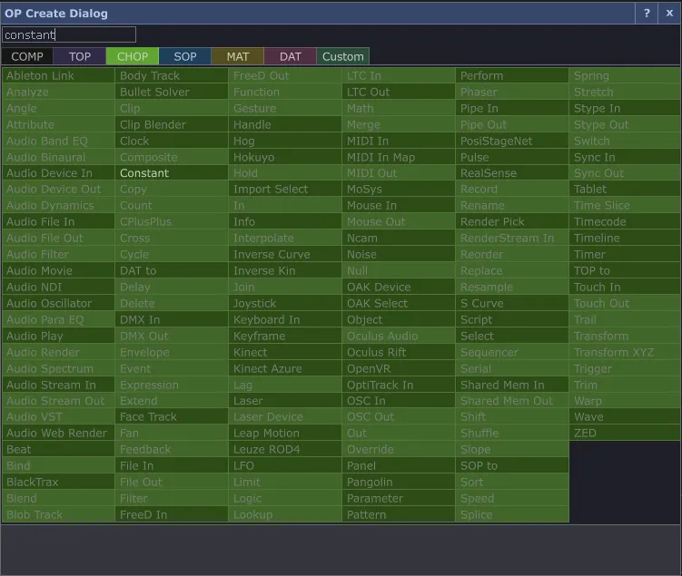Select the Audio Oscillator operator
This screenshot has width=682, height=576.
[58, 303]
